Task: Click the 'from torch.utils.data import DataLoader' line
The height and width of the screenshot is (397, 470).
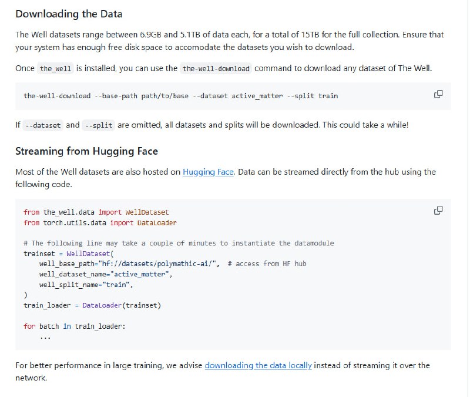Action: pyautogui.click(x=100, y=223)
